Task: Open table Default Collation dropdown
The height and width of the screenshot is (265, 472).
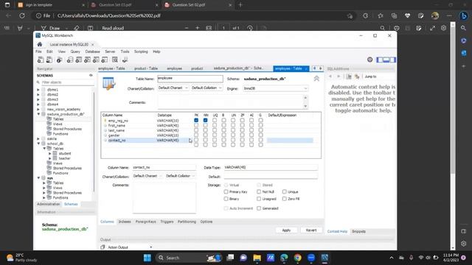Action: (x=206, y=88)
